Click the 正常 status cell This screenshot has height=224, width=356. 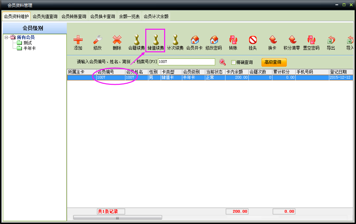tap(215, 78)
